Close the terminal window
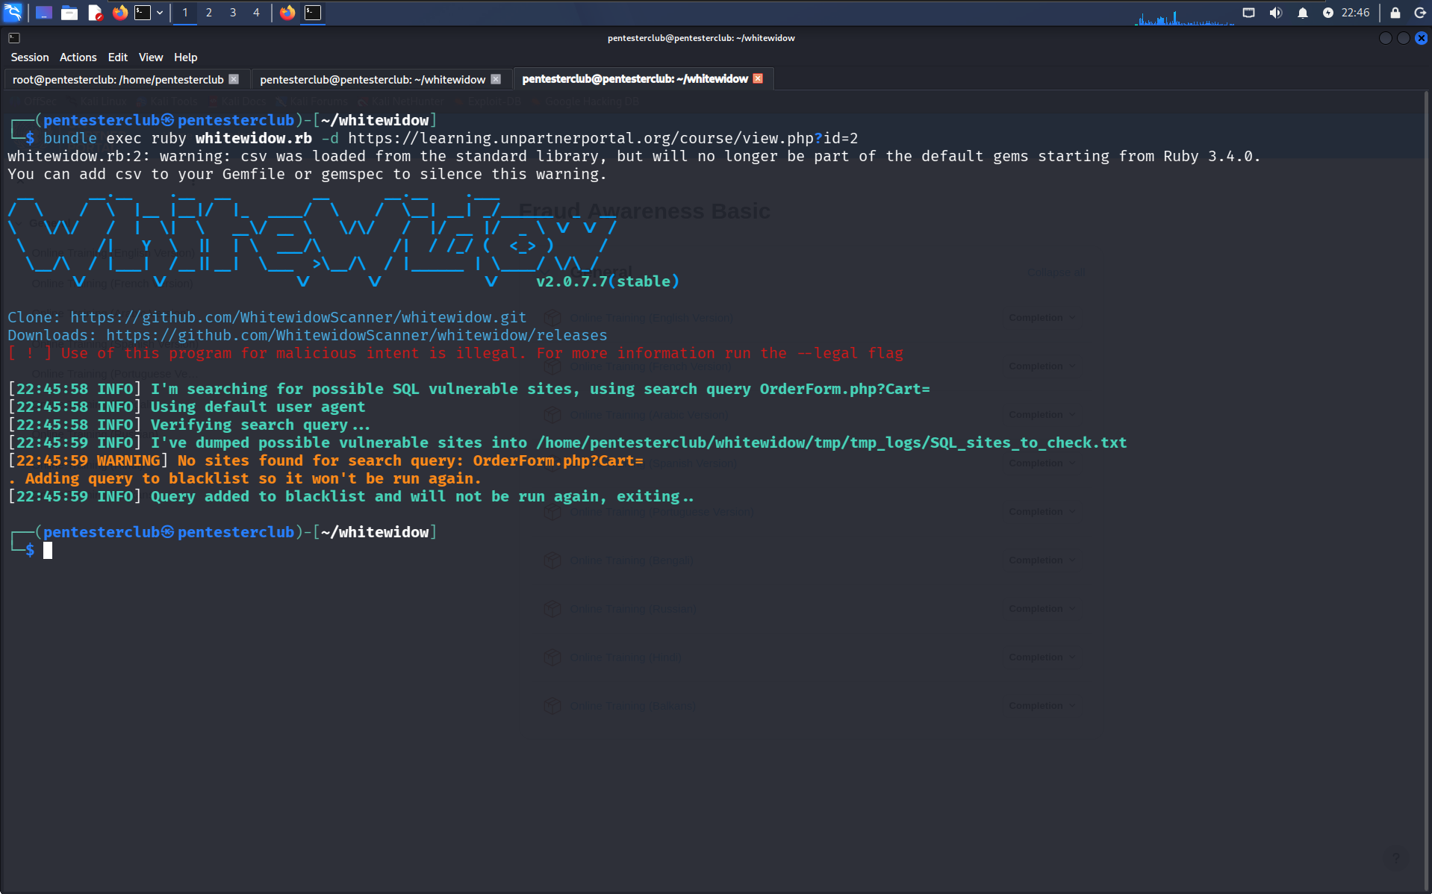This screenshot has height=894, width=1432. pos(1421,38)
